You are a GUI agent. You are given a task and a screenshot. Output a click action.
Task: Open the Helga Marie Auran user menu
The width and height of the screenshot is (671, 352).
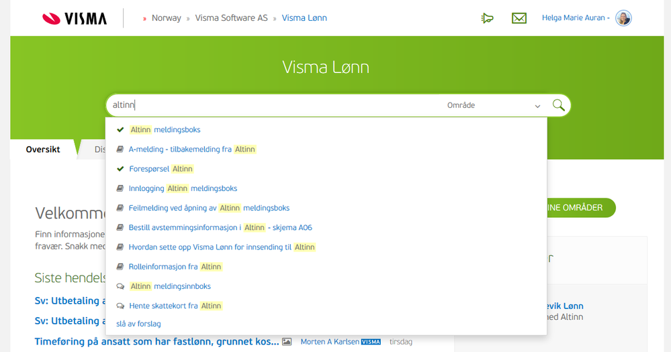coord(576,18)
